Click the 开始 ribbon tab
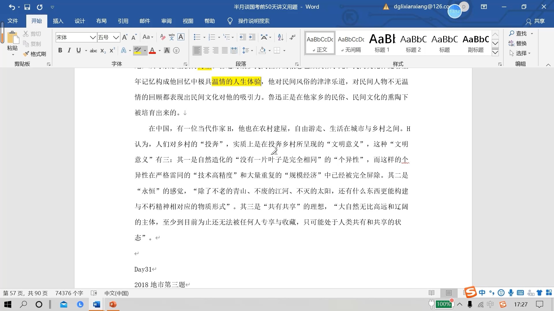This screenshot has height=311, width=554. click(36, 20)
